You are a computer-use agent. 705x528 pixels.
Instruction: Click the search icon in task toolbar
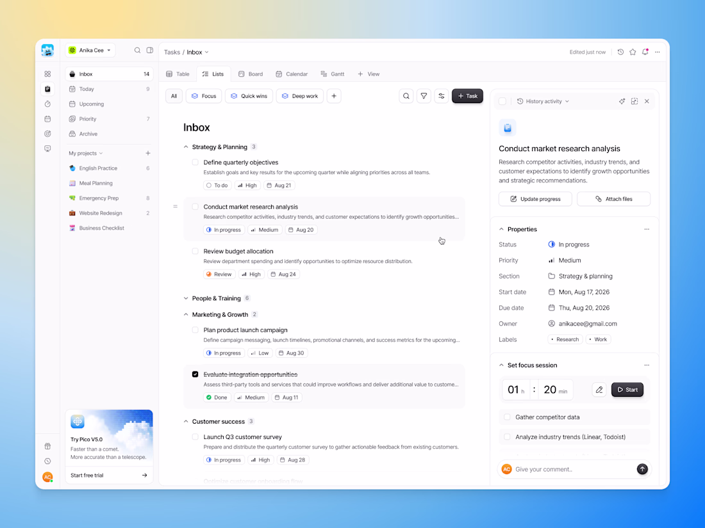(x=406, y=96)
